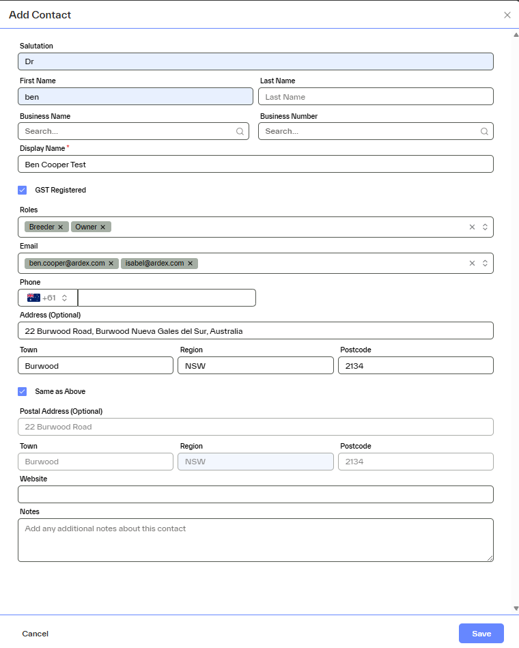Viewport: 519px width, 648px height.
Task: Click the dialog's vertical scrollbar
Action: 516,273
